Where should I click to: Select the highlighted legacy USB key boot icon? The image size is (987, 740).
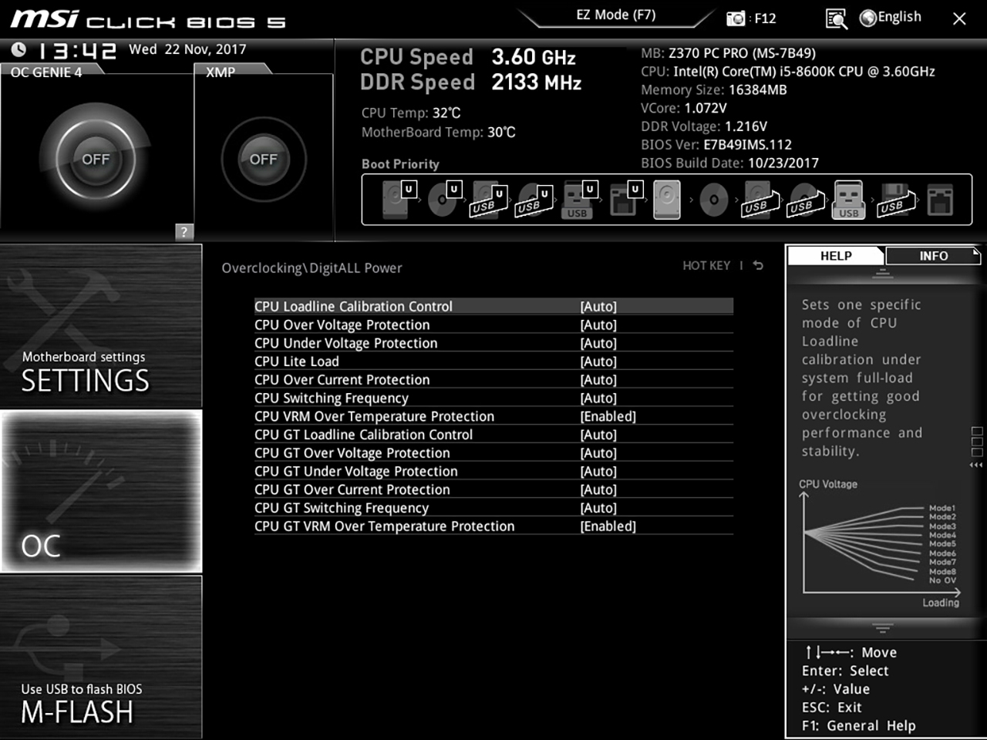(848, 200)
